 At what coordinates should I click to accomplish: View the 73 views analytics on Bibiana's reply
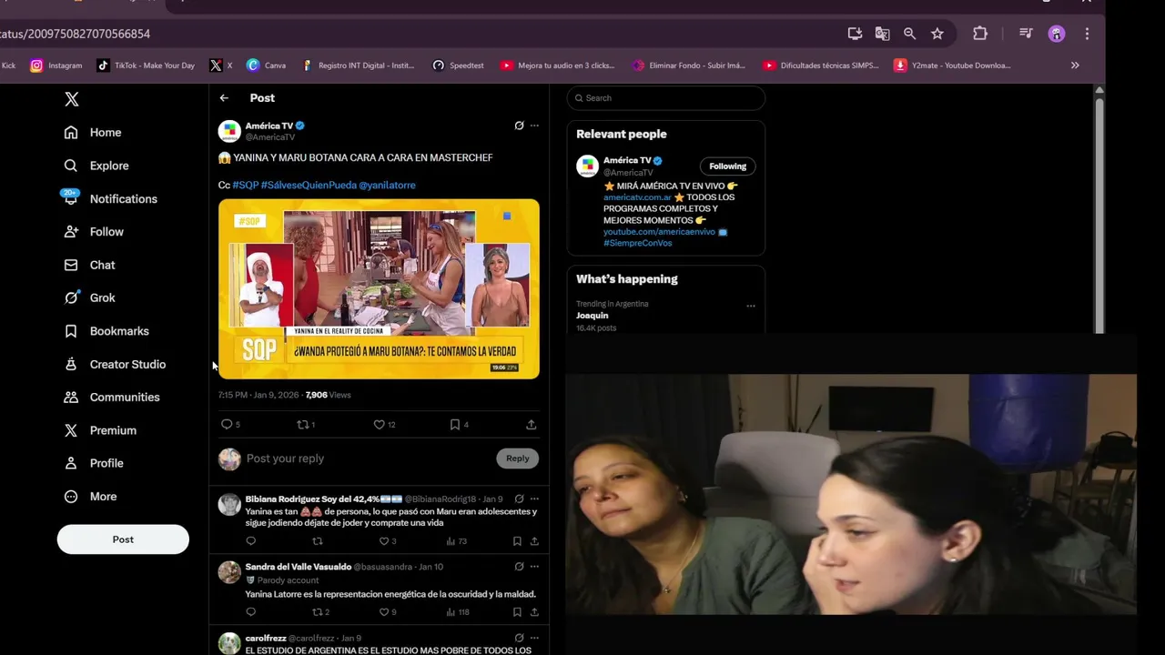pyautogui.click(x=456, y=541)
